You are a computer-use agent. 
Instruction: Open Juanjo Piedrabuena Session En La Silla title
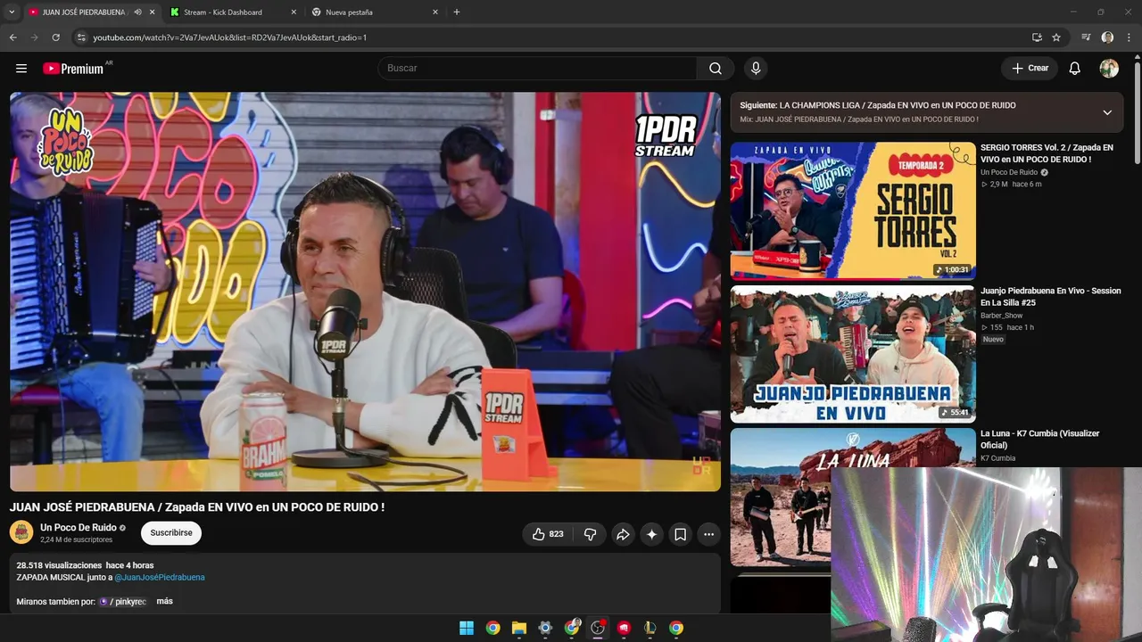1050,296
